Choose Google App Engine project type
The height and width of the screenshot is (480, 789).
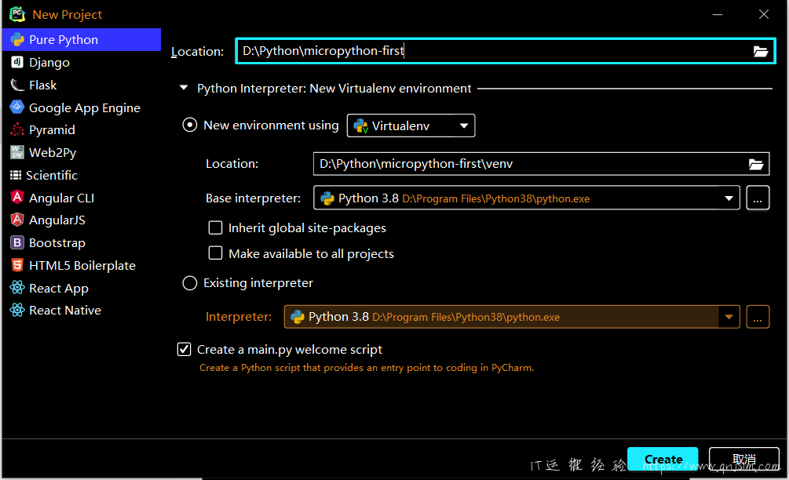(82, 107)
